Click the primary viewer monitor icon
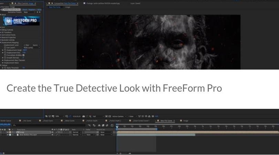 click(50, 116)
